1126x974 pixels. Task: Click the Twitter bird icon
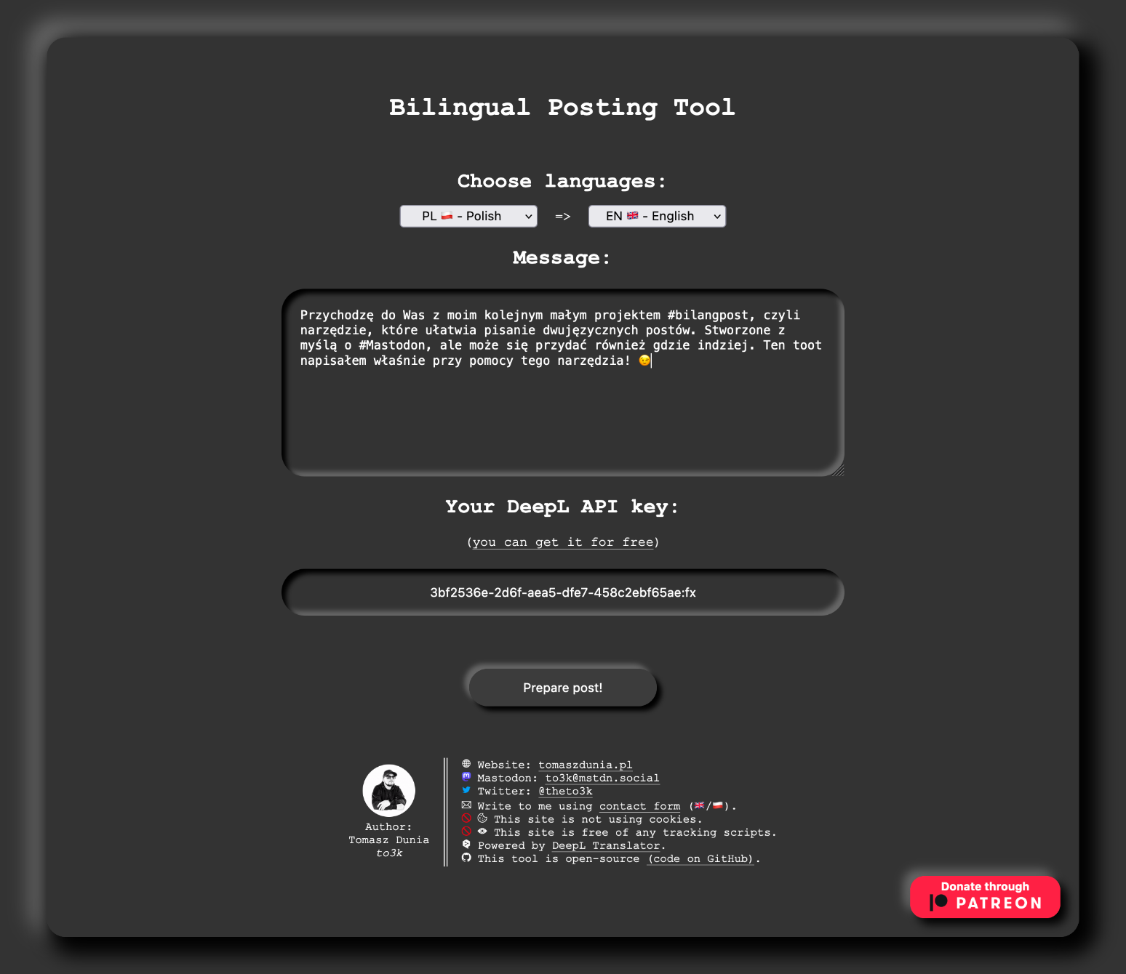coord(466,790)
